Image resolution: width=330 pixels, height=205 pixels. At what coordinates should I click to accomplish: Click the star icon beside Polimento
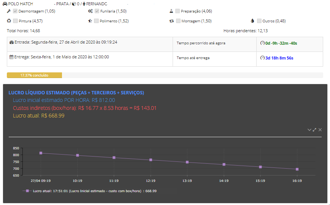point(90,21)
